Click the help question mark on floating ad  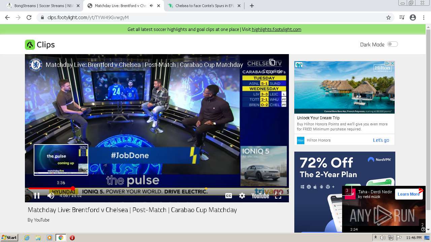coord(423,230)
